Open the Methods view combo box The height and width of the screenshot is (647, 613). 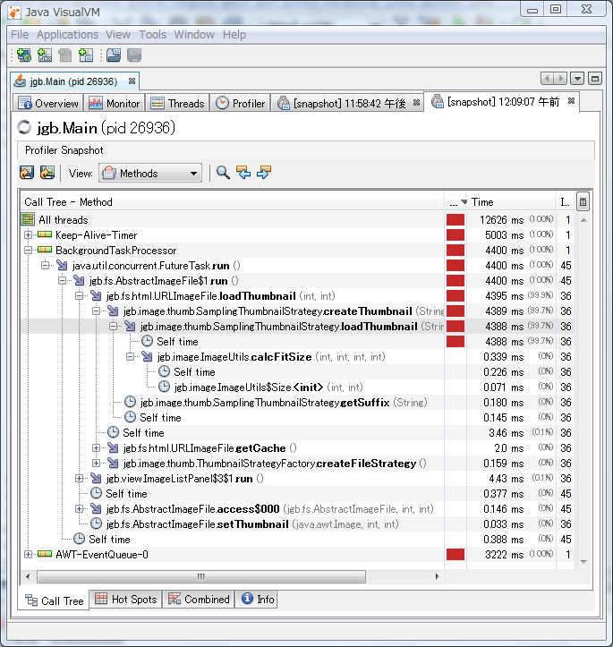[x=150, y=173]
